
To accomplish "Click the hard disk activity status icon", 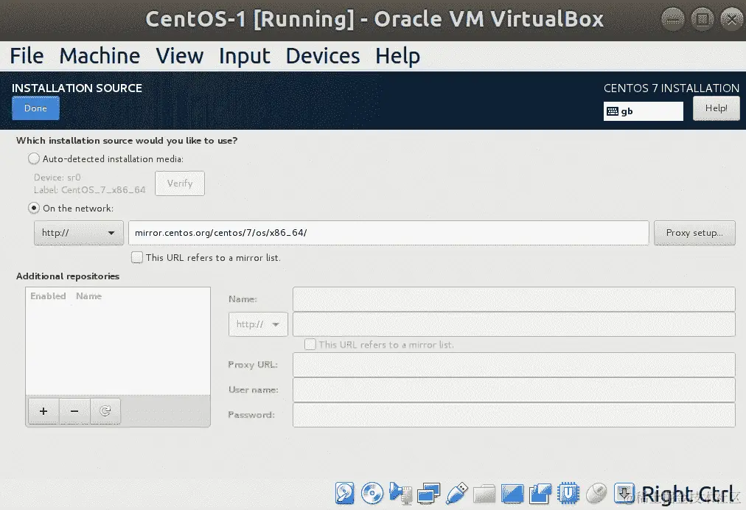I will (344, 493).
